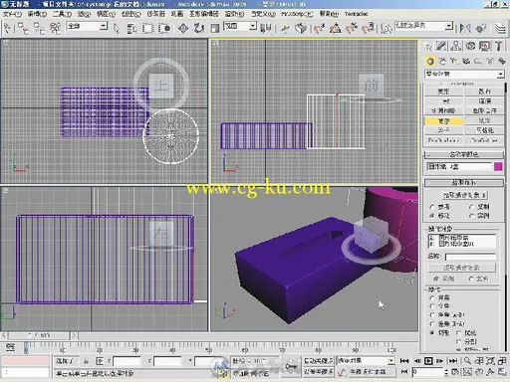Image resolution: width=510 pixels, height=382 pixels.
Task: Click the Arc Rotate viewport control
Action: (x=490, y=372)
